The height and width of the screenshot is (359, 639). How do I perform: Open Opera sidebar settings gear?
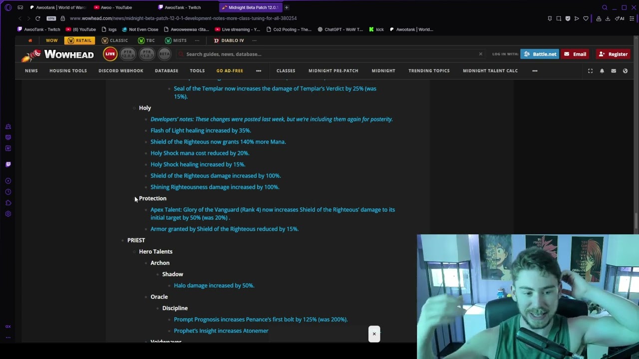[8, 214]
